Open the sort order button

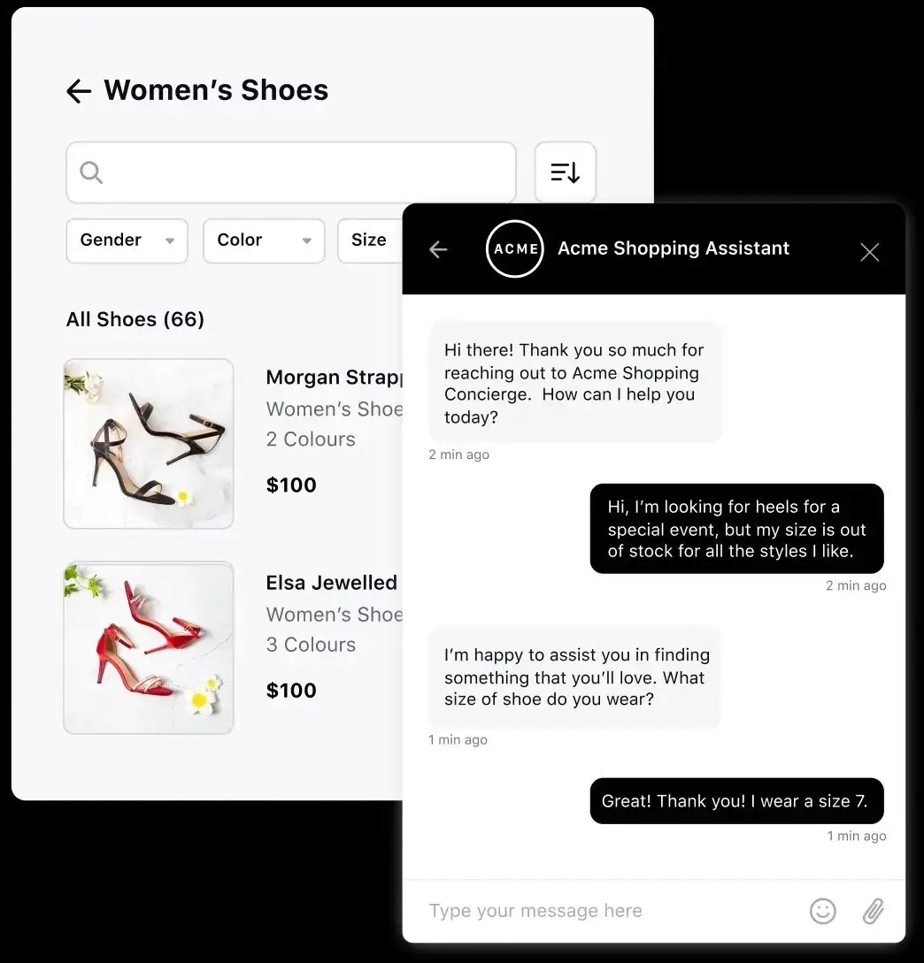[565, 172]
